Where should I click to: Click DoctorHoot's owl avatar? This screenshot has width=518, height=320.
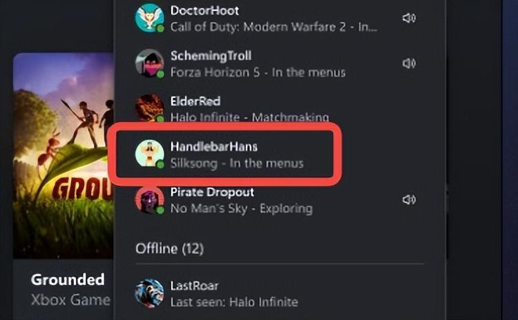149,18
